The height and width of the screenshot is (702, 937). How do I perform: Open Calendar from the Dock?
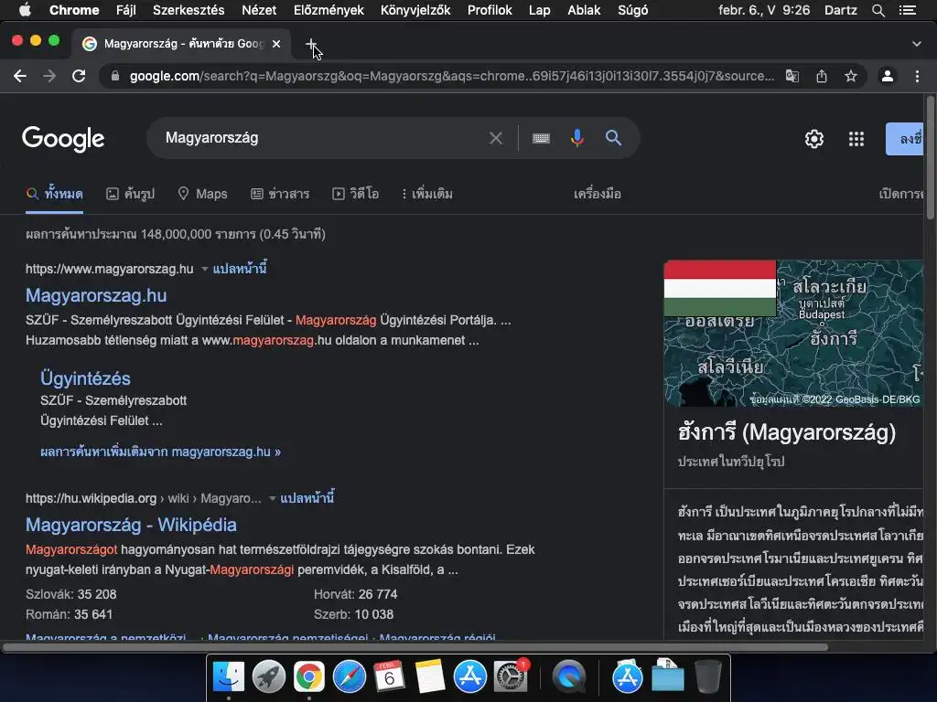coord(389,677)
